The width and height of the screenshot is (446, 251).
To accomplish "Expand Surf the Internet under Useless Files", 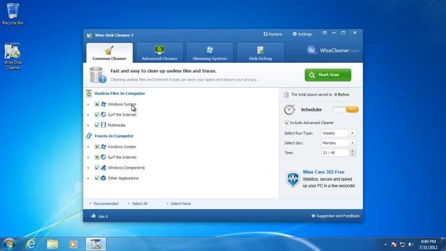I will [89, 114].
